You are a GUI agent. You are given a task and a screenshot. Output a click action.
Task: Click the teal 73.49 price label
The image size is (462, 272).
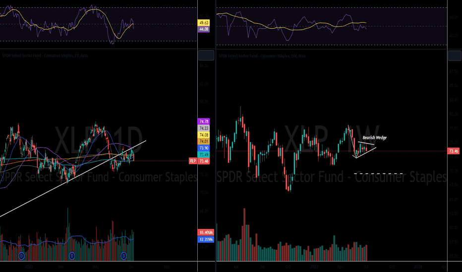pos(204,155)
